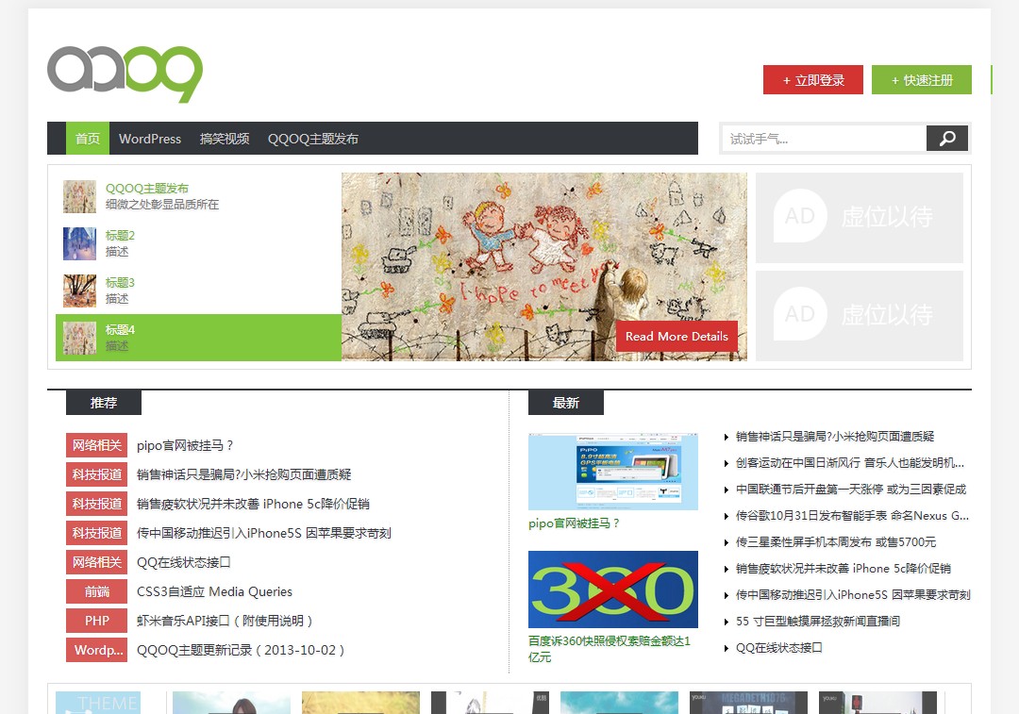Open latest item 中国联通节后开盘第一天涨停
The image size is (1019, 714).
(x=851, y=490)
